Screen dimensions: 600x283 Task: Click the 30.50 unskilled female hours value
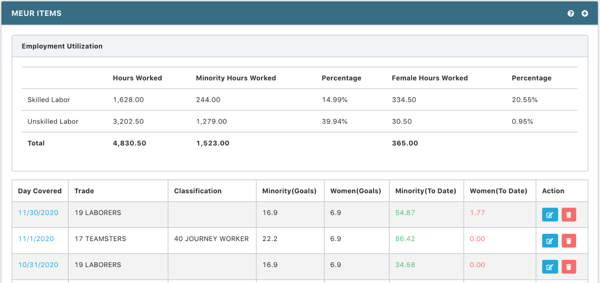point(402,122)
